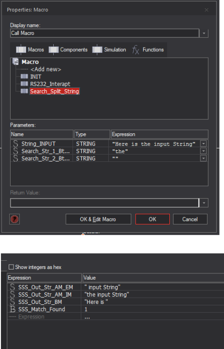The height and width of the screenshot is (349, 224).
Task: Switch to the Simulation tab
Action: coord(109,49)
